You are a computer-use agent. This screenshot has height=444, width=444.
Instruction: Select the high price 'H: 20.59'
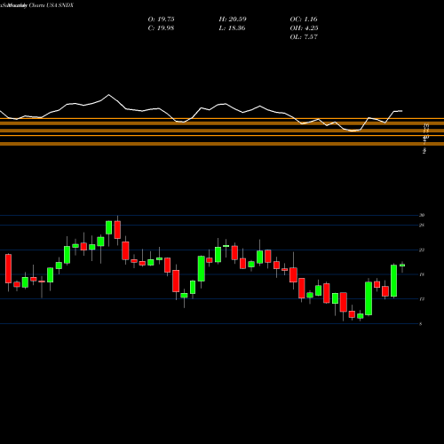coord(233,20)
